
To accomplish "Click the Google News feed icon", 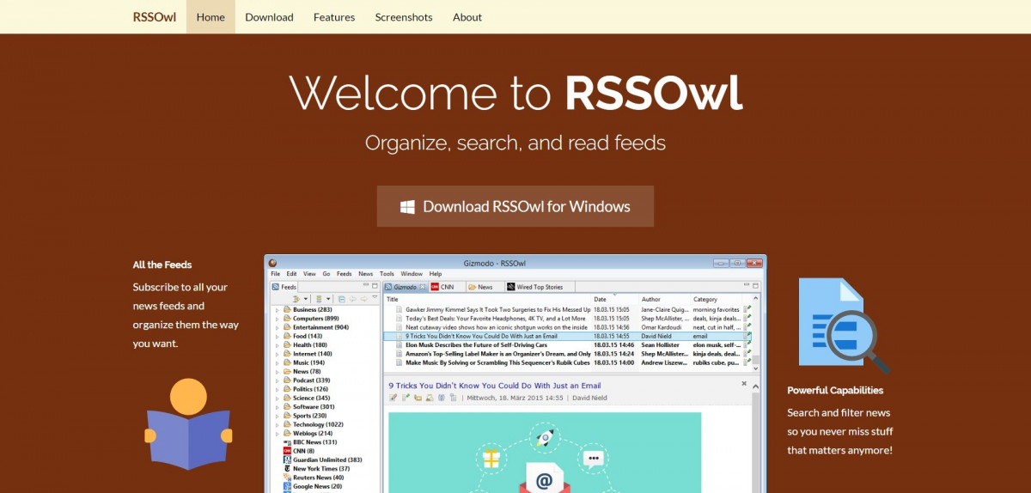I will click(287, 486).
